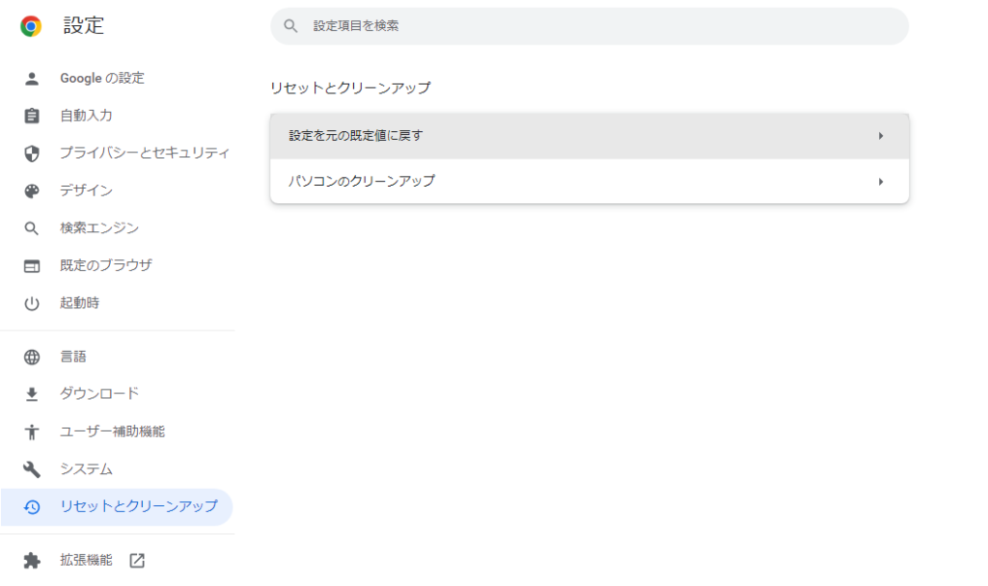Expand 設定を元の既定値に戻す arrow
Viewport: 988px width, 586px height.
click(880, 136)
